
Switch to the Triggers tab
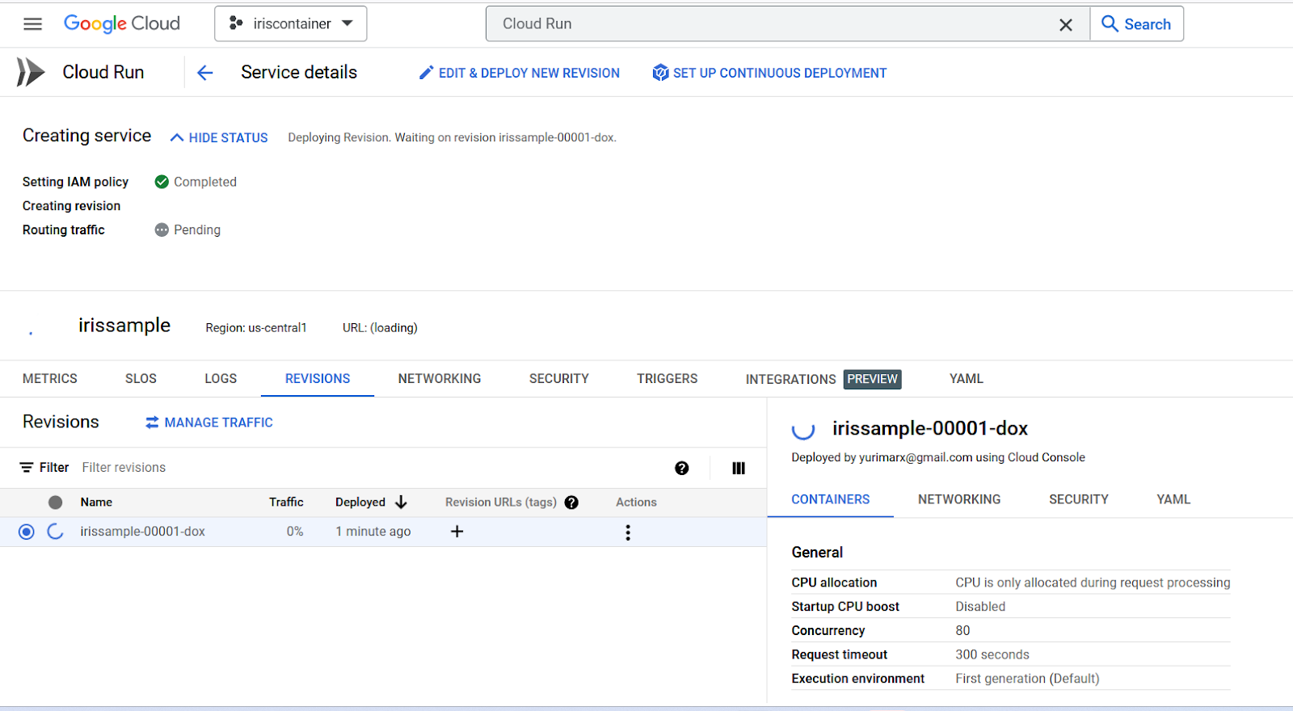click(x=668, y=378)
